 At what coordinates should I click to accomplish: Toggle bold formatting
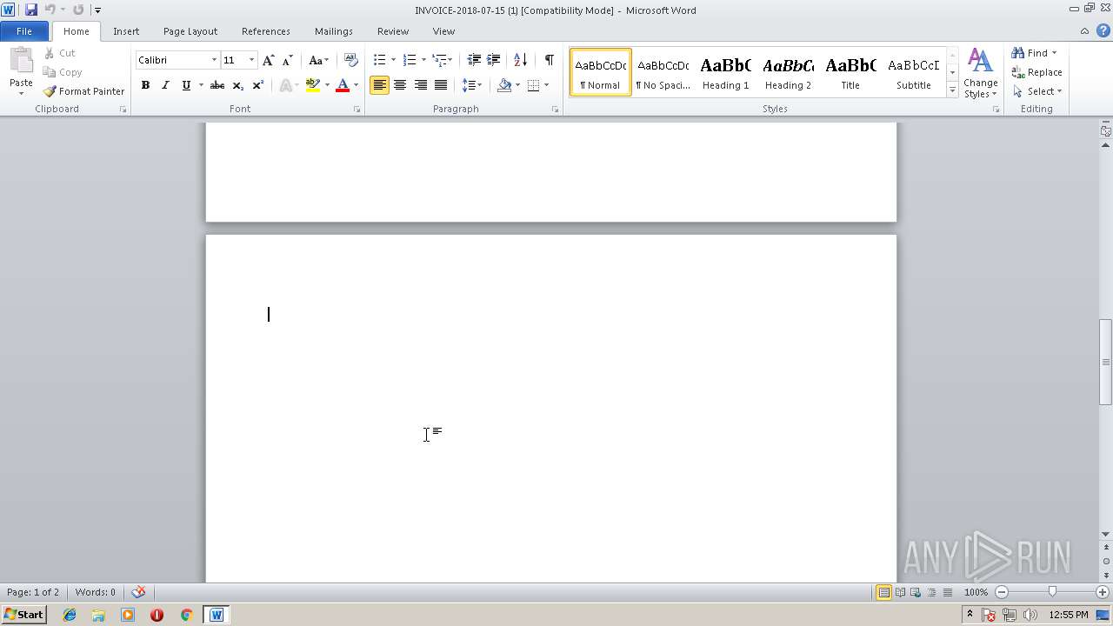tap(145, 85)
